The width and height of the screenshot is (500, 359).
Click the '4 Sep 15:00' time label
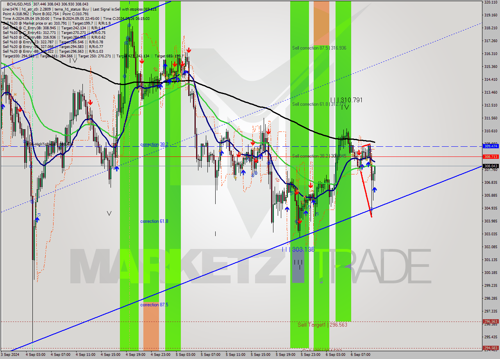111,355
